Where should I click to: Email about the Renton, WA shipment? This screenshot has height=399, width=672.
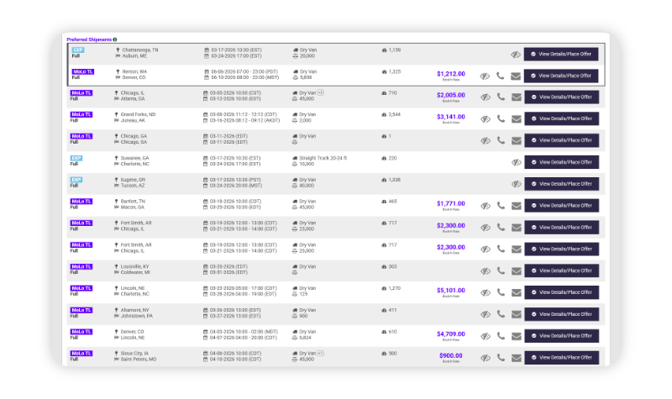tap(516, 76)
